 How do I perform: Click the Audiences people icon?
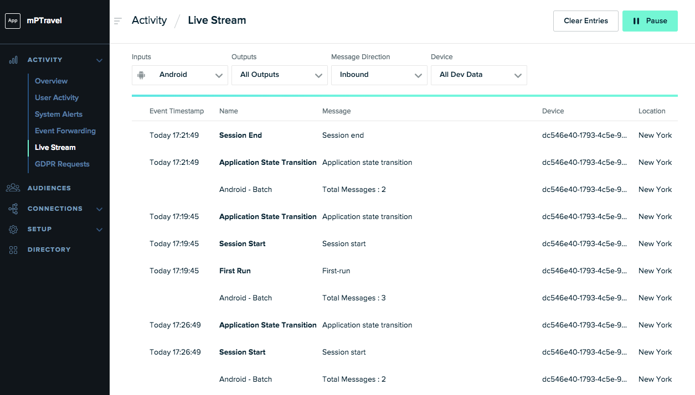13,188
